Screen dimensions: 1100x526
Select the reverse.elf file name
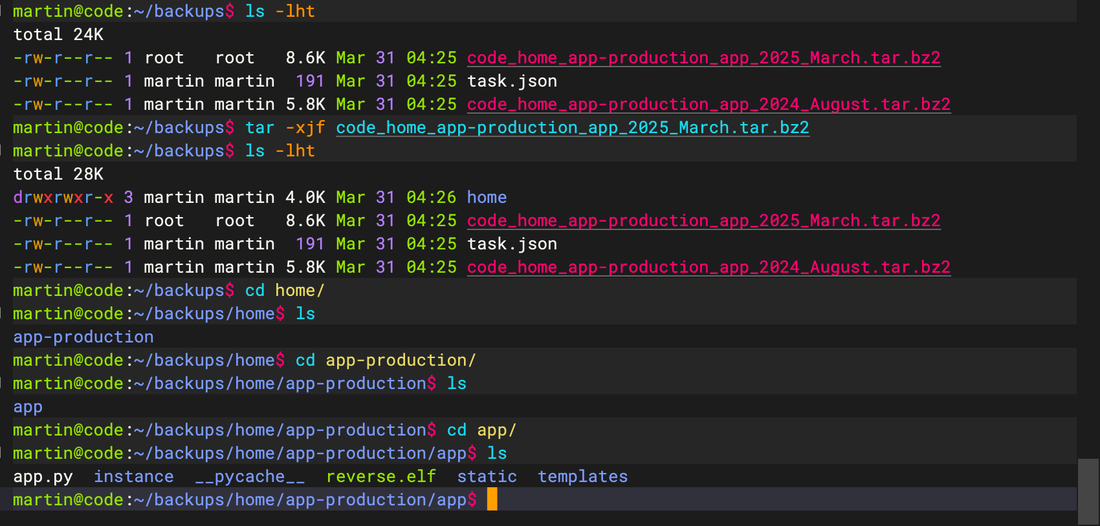tap(381, 476)
